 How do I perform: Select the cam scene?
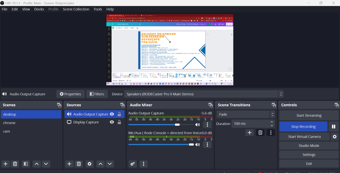point(31,131)
